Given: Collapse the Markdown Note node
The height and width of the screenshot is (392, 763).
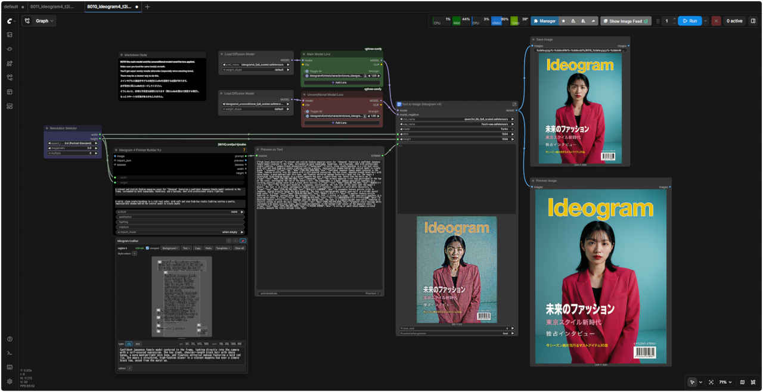Looking at the screenshot, I should (122, 54).
